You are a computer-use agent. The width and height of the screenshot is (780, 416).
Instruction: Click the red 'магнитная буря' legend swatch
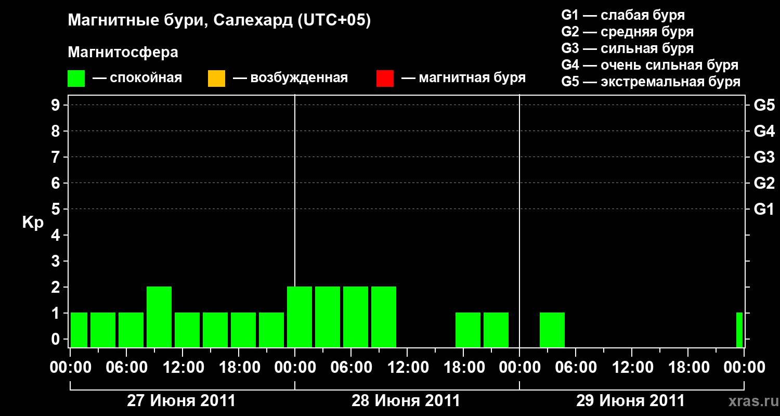385,79
